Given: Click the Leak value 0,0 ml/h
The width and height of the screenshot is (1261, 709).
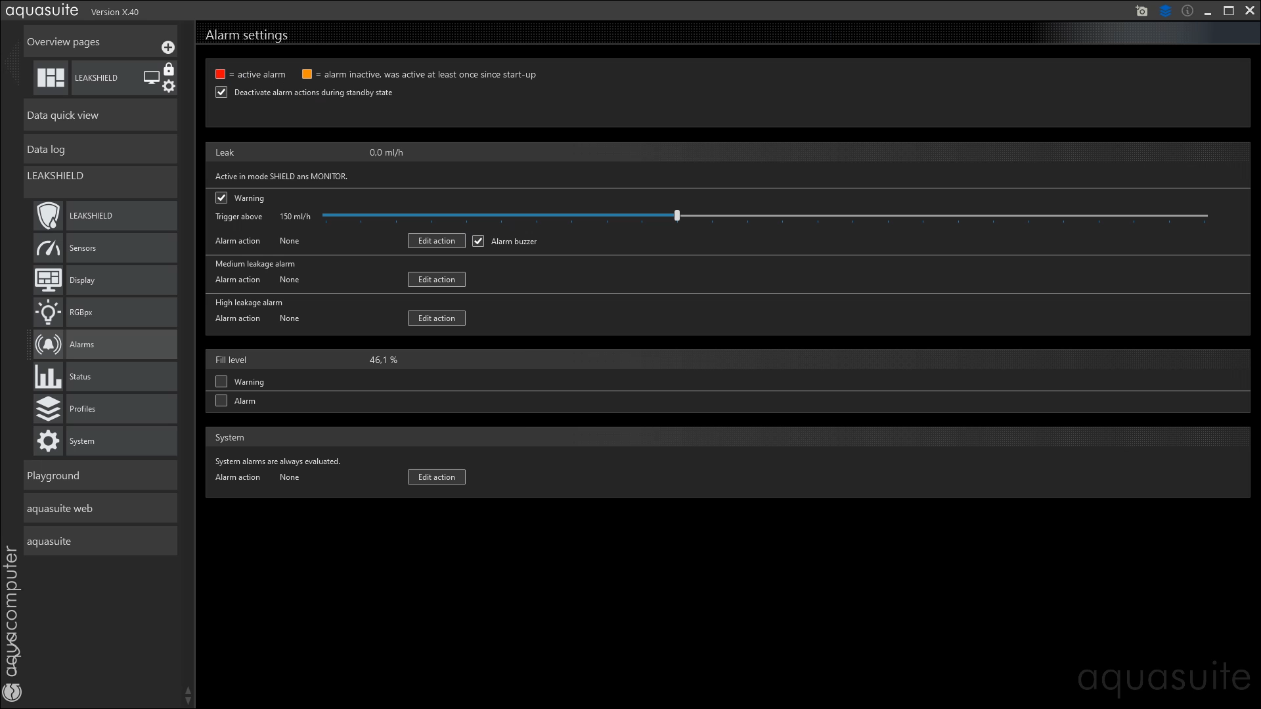Looking at the screenshot, I should point(386,152).
